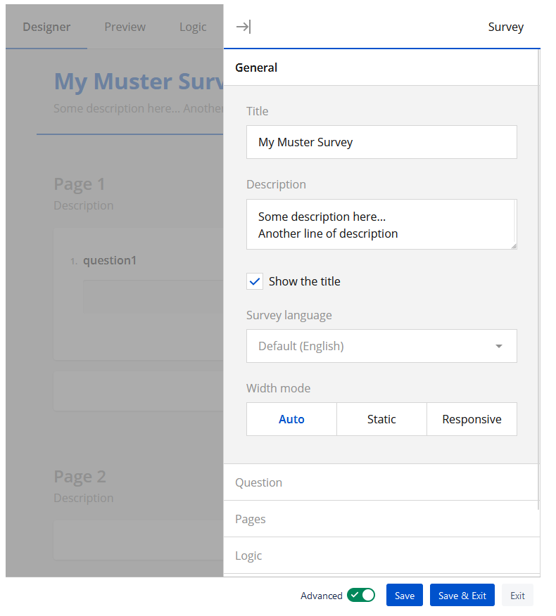Switch to the Logic tab
Screen dimensions: 556x616
[192, 27]
